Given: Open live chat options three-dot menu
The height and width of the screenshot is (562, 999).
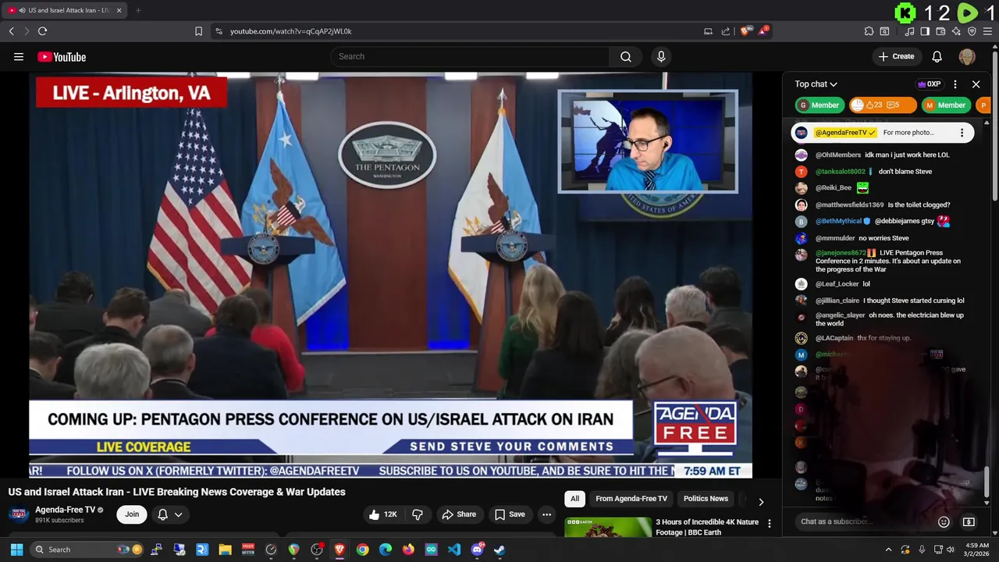Looking at the screenshot, I should [955, 84].
